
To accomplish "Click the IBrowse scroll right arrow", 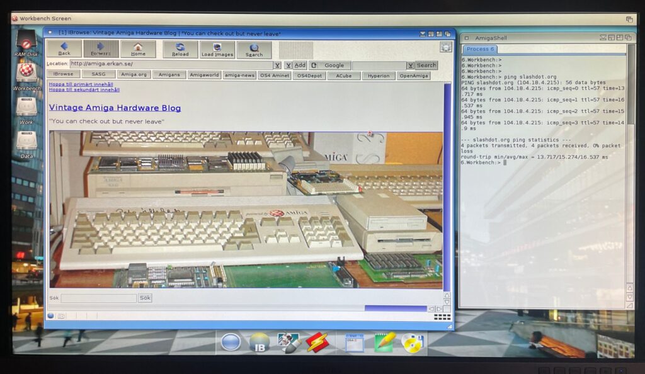I will coord(439,309).
